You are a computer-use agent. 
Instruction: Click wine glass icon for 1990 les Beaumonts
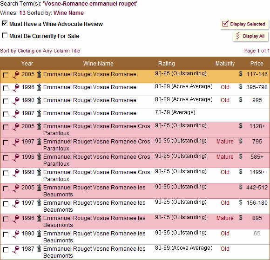pos(16,234)
